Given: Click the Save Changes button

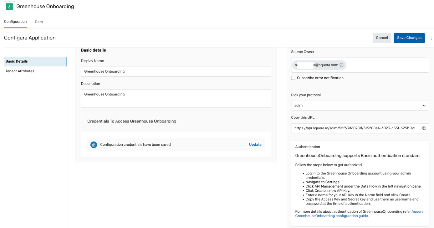Looking at the screenshot, I should point(409,38).
